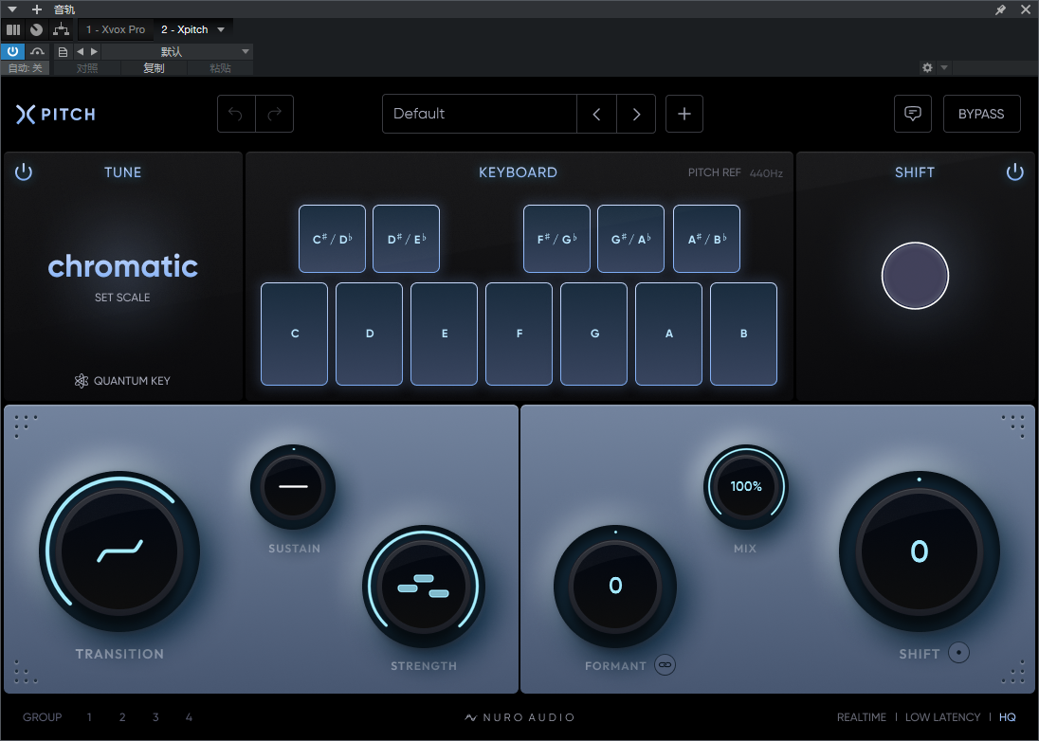Toggle the G#/Ab keyboard key
This screenshot has height=741, width=1039.
coord(630,239)
